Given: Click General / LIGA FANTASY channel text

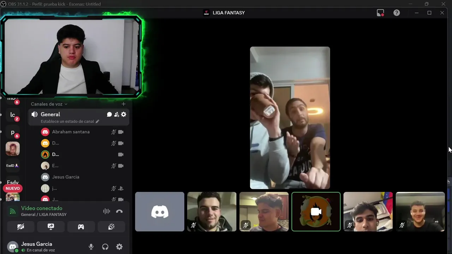Looking at the screenshot, I should (x=44, y=214).
